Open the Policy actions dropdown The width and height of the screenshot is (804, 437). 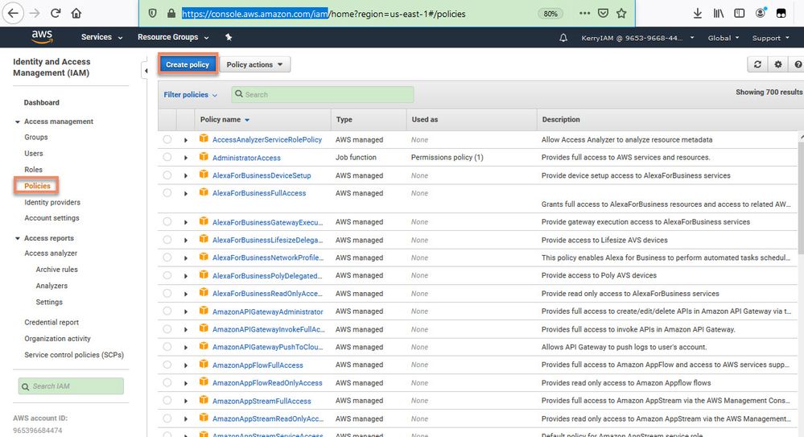point(254,64)
